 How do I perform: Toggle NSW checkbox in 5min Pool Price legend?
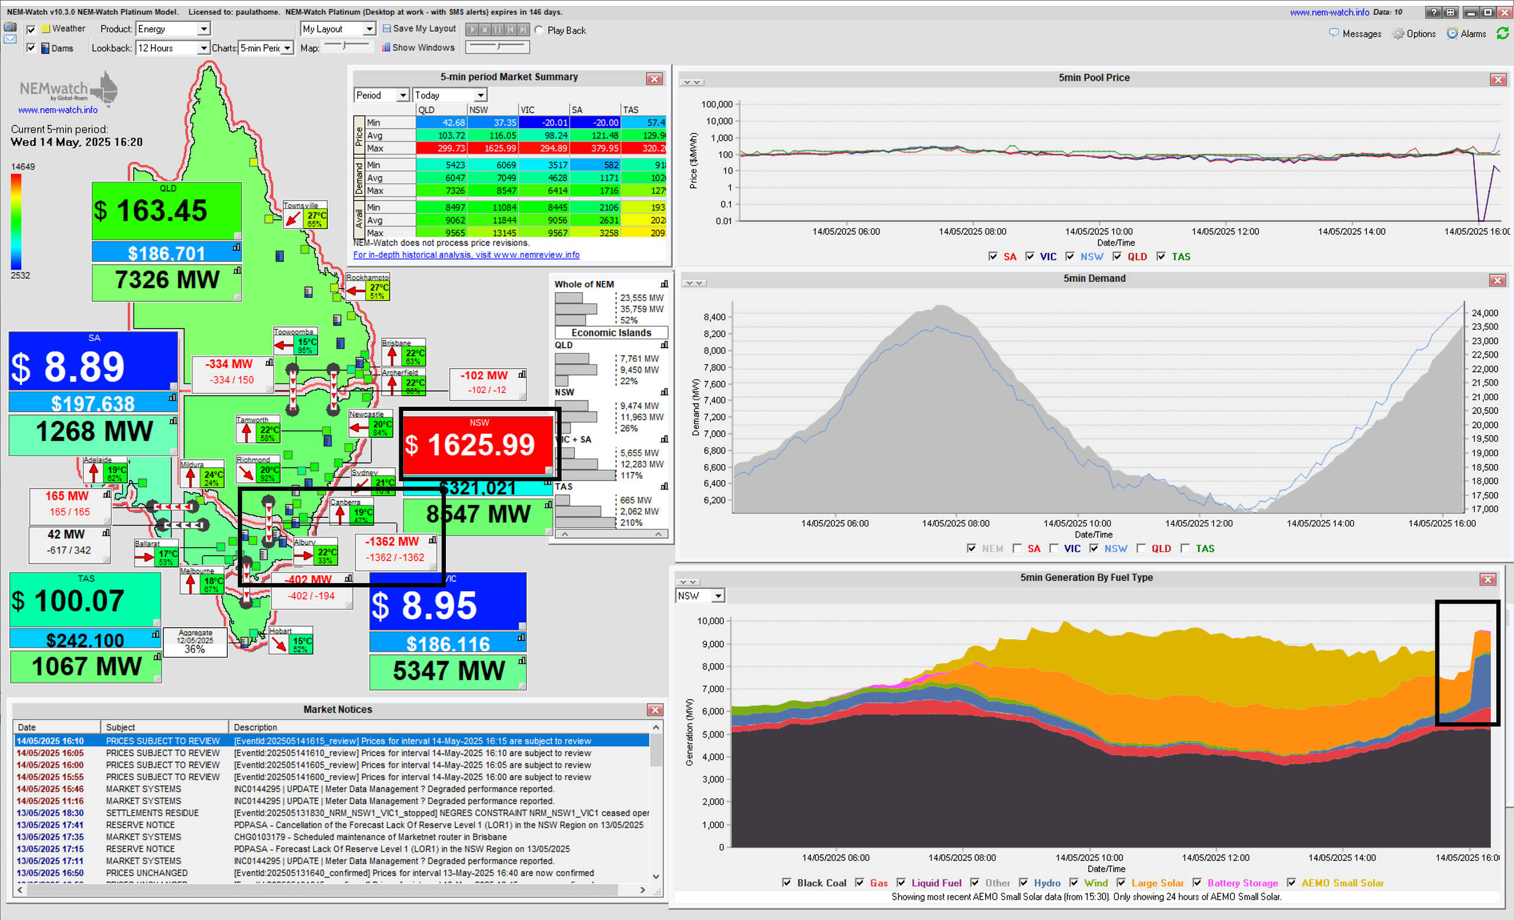tap(1070, 257)
